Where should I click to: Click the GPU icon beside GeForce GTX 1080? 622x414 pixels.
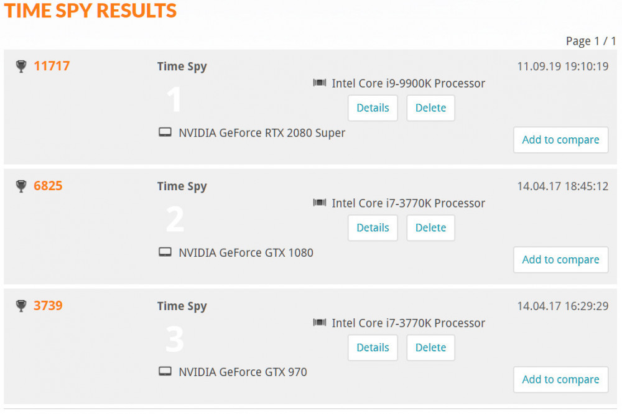click(x=165, y=252)
